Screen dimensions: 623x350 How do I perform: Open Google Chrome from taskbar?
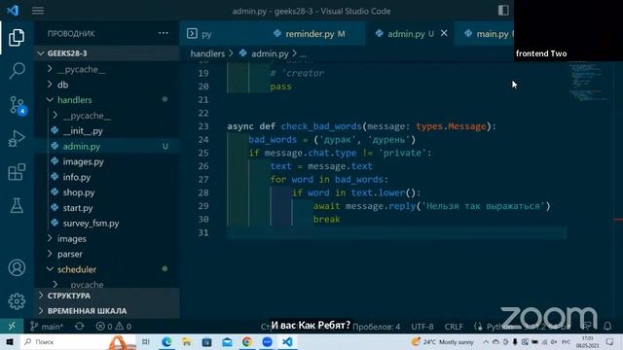(x=247, y=341)
